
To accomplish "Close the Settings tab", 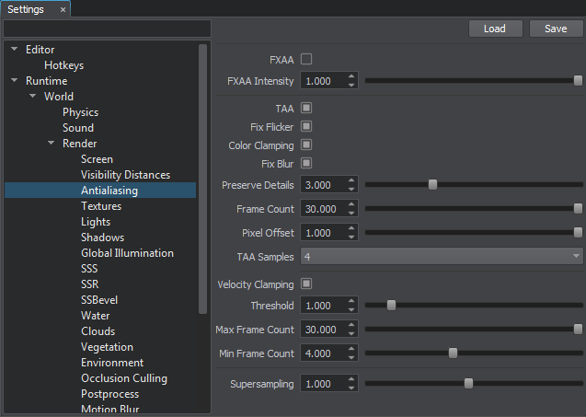I will [x=63, y=9].
